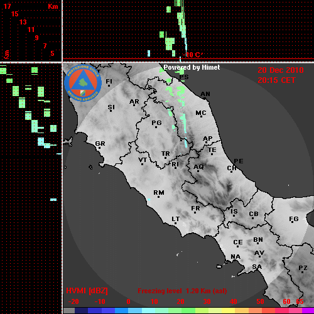Click the HVMI [dBZ] legend title
Screen dimensions: 314x314
[87, 291]
